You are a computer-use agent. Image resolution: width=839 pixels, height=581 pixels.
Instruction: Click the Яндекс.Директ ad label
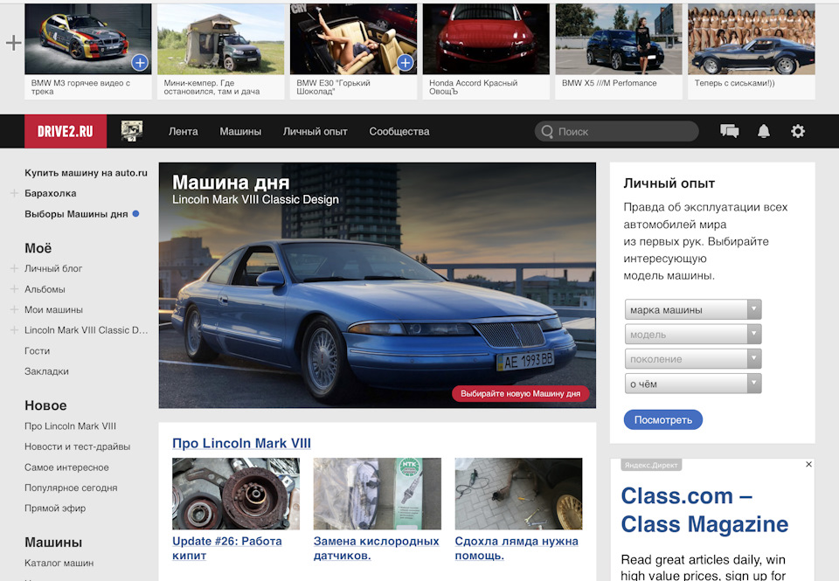point(651,465)
